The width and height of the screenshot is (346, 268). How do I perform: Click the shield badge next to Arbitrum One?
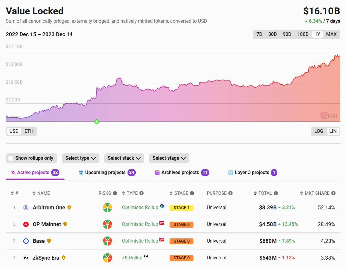(x=69, y=207)
